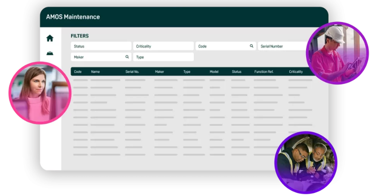Viewport: 372px width, 196px height.
Task: Select the worker with hard hat photo
Action: 337,53
